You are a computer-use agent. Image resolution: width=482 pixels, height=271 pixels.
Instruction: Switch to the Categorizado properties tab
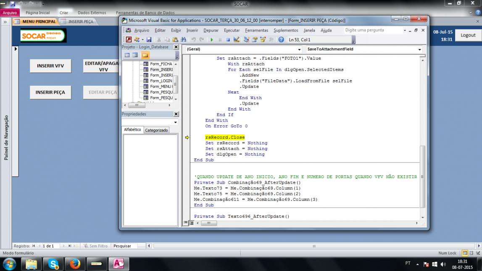[156, 130]
